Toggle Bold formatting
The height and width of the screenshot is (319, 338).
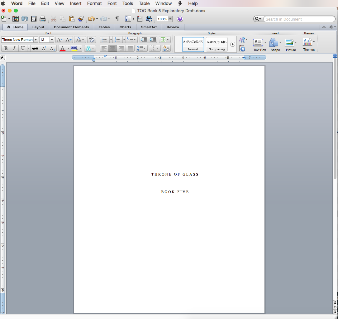pos(6,48)
